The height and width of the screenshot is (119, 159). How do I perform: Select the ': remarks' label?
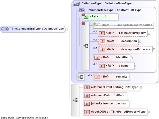coord(121,77)
